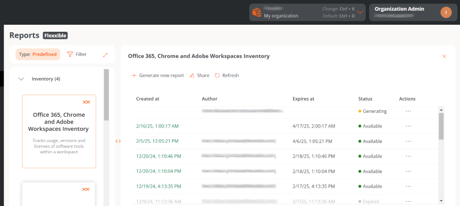Click the Share button
Viewport: 460px width, 206px height.
coord(199,75)
